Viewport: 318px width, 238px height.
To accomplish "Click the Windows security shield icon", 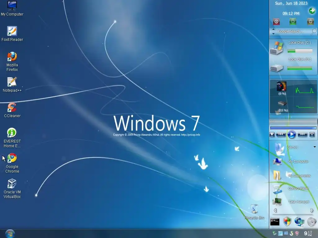I will (287, 222).
